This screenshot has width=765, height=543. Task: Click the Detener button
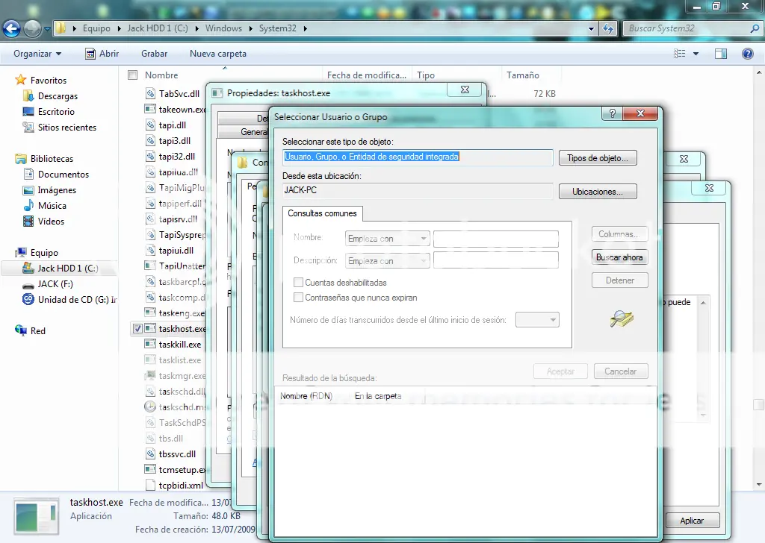click(619, 280)
